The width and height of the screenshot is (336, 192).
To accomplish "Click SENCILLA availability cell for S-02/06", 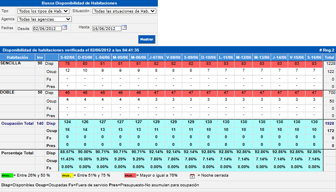I will click(x=67, y=64).
